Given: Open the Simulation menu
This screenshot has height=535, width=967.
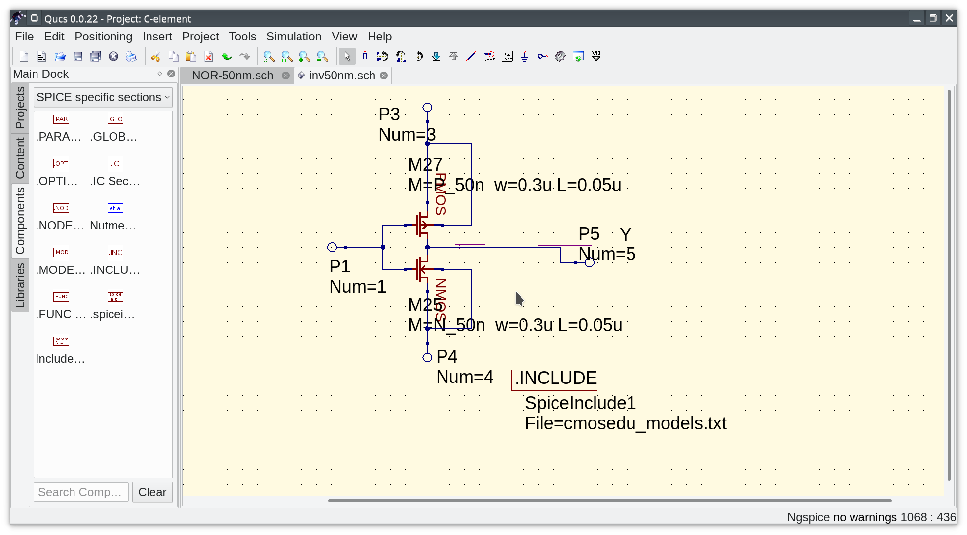Looking at the screenshot, I should [294, 36].
